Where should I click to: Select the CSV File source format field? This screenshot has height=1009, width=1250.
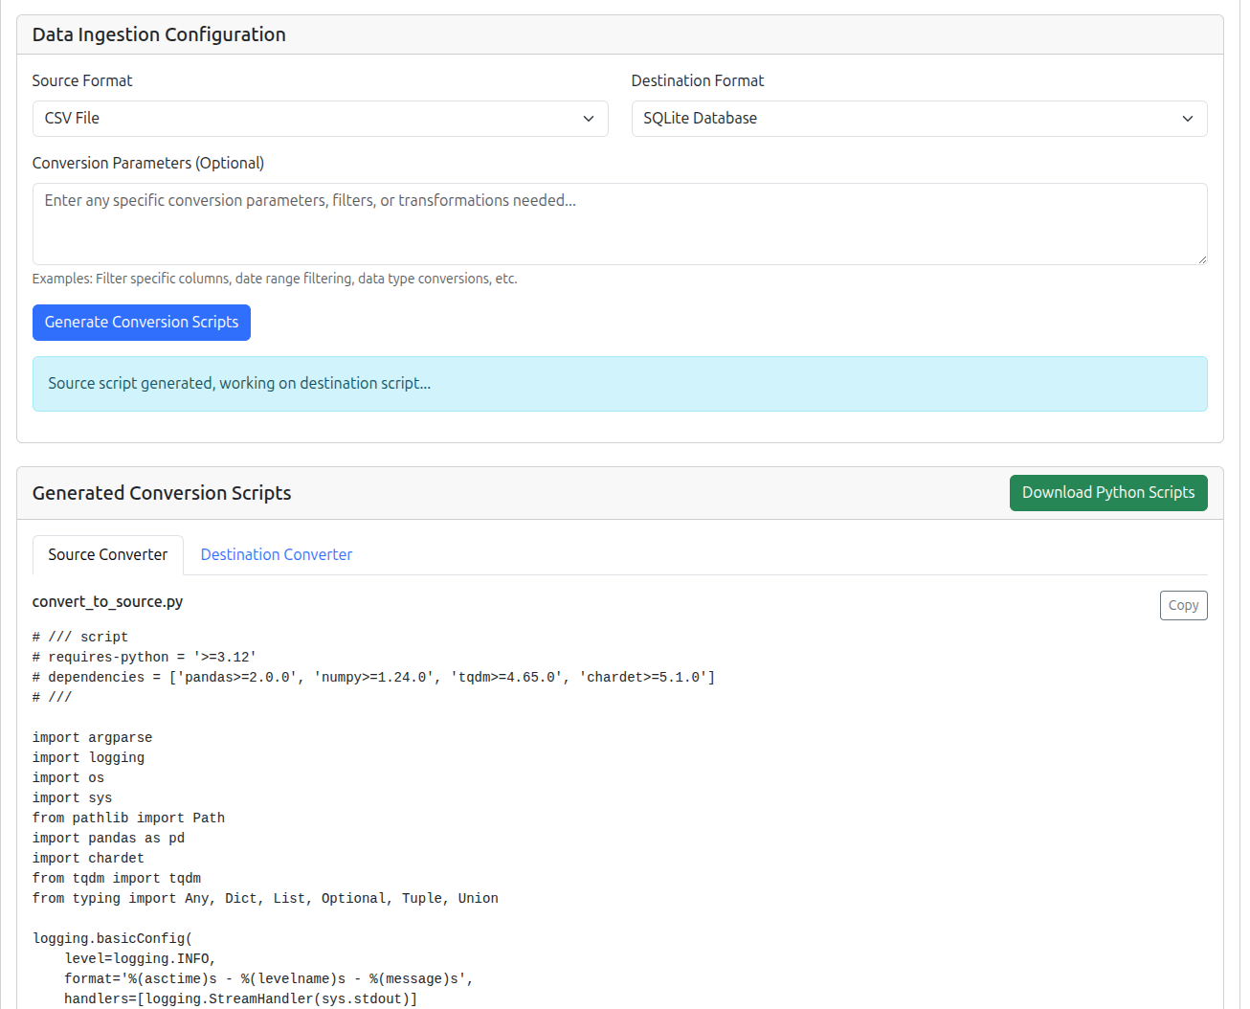(320, 118)
